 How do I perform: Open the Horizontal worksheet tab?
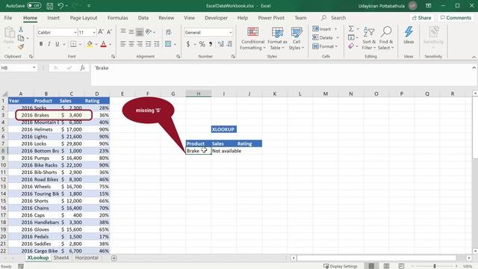click(87, 258)
